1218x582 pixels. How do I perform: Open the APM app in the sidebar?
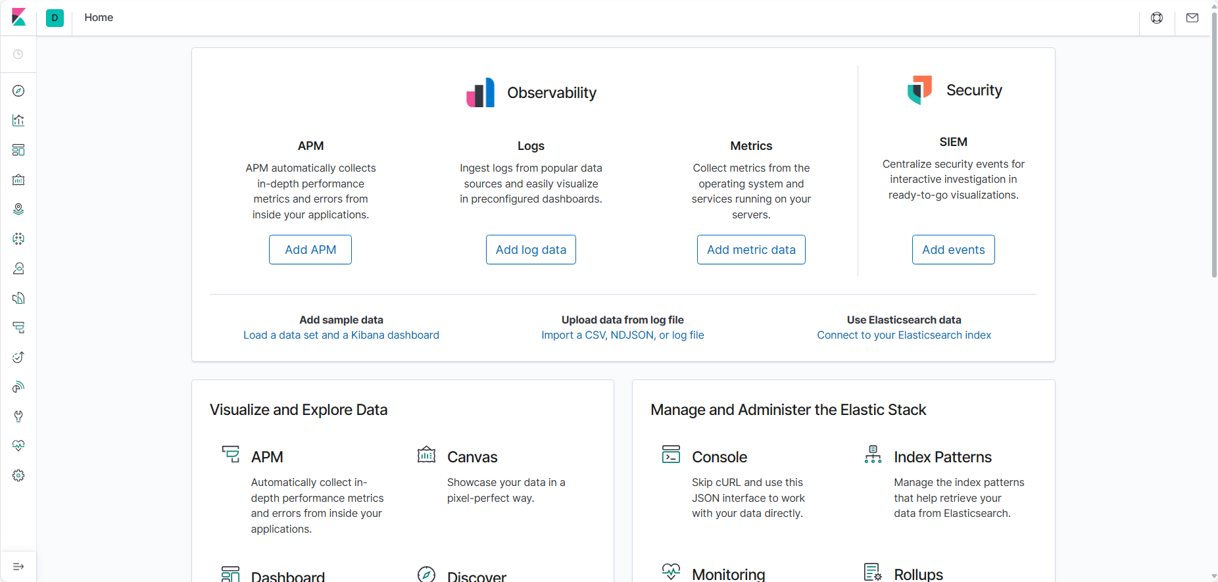click(x=18, y=327)
